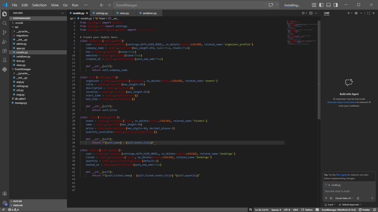
Task: Click the Configure Tools icon in chat input
Action: [358, 198]
